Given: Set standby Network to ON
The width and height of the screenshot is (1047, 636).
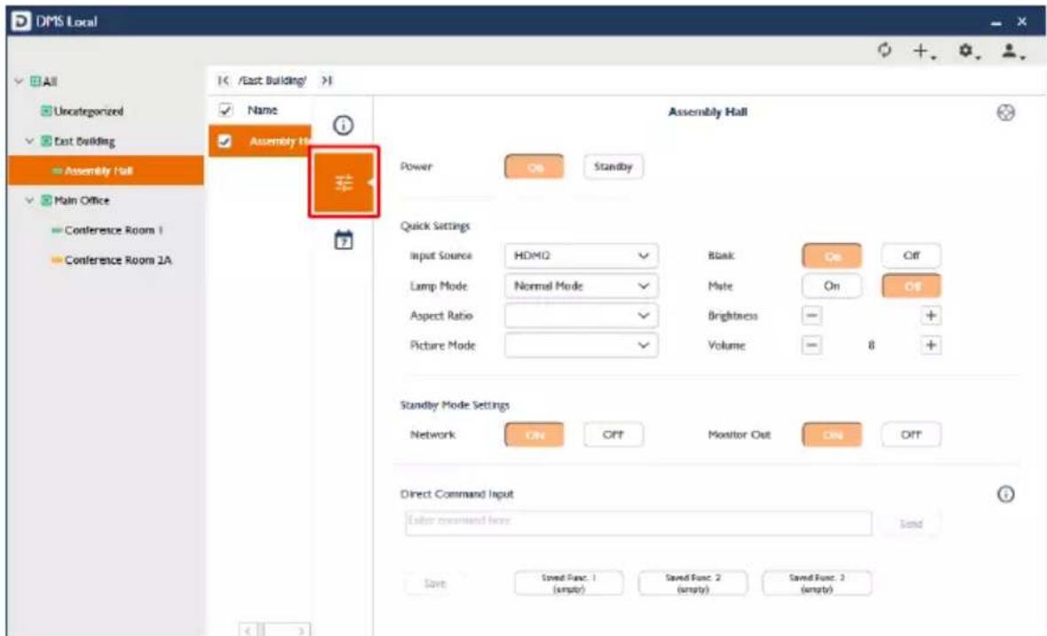Looking at the screenshot, I should click(x=535, y=435).
